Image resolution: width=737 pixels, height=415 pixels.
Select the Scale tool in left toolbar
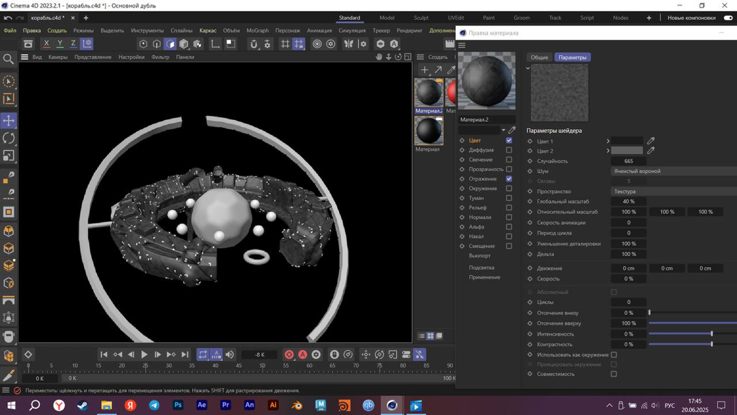9,156
